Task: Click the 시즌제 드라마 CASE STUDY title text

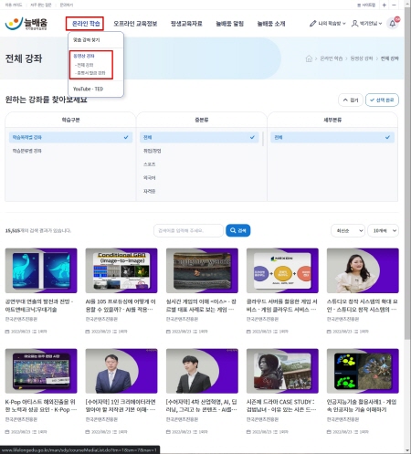Action: coord(281,406)
